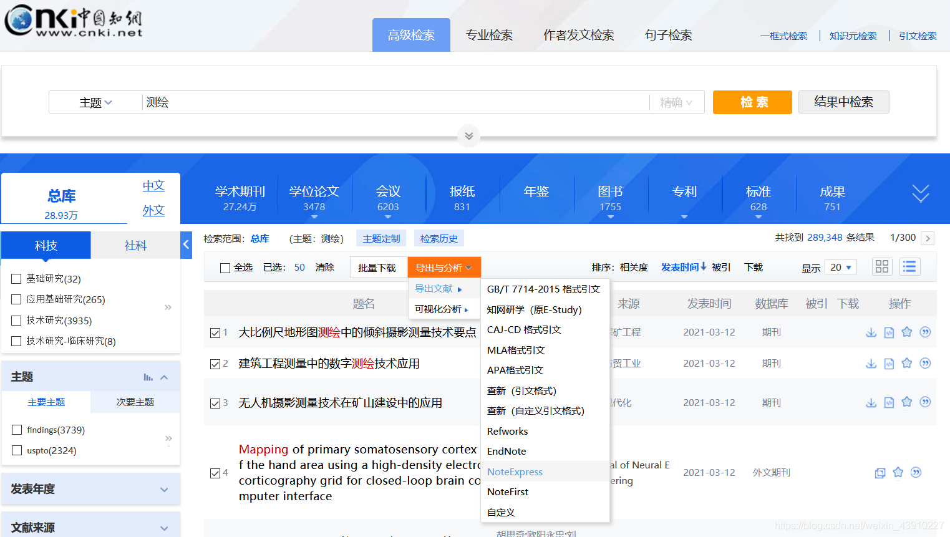Viewport: 950px width, 537px height.
Task: Click the 结果中检索 button
Action: click(x=843, y=102)
